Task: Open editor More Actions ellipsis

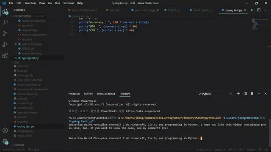Action: [265, 10]
